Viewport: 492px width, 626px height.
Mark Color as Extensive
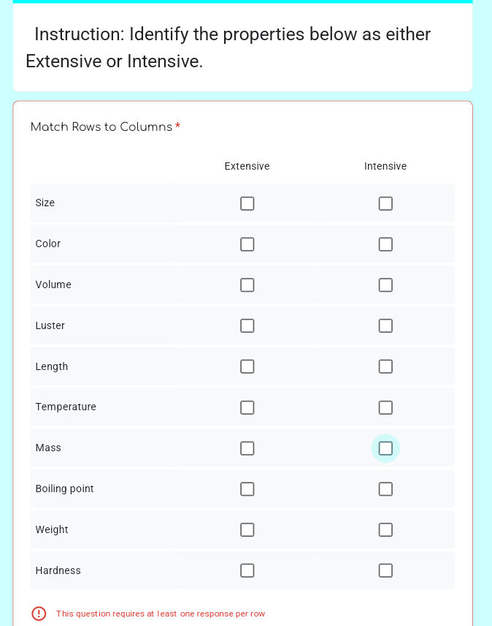click(x=247, y=244)
